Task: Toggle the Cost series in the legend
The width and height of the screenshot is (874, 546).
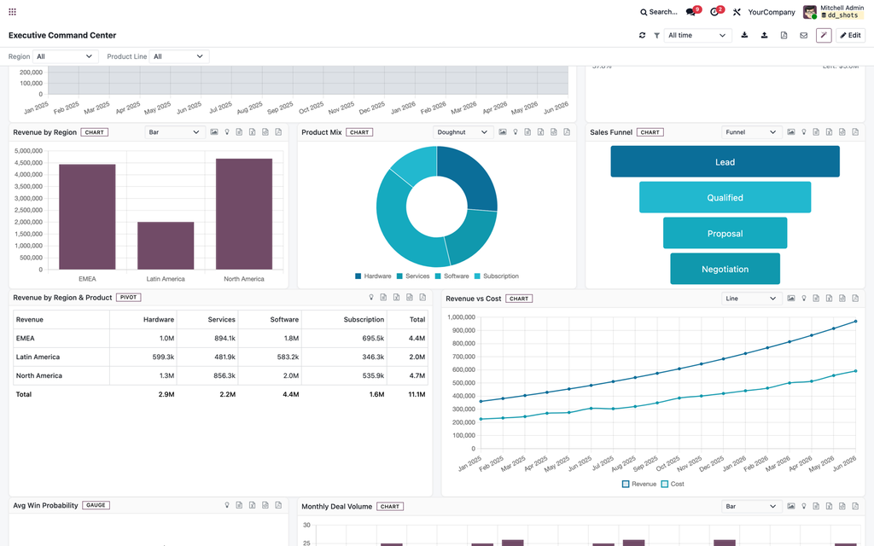Action: pyautogui.click(x=673, y=485)
